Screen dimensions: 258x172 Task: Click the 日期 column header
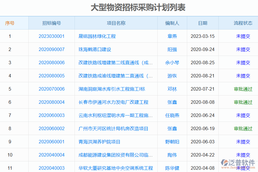point(203,23)
